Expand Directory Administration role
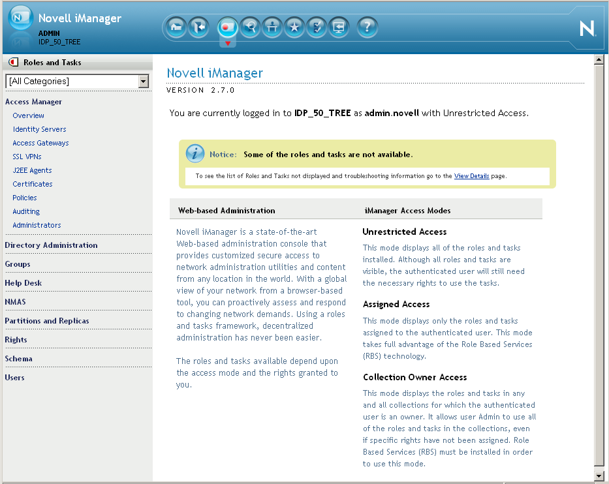The width and height of the screenshot is (609, 484). click(x=52, y=245)
